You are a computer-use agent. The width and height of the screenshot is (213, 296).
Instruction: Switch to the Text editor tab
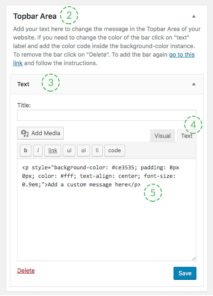click(x=187, y=136)
